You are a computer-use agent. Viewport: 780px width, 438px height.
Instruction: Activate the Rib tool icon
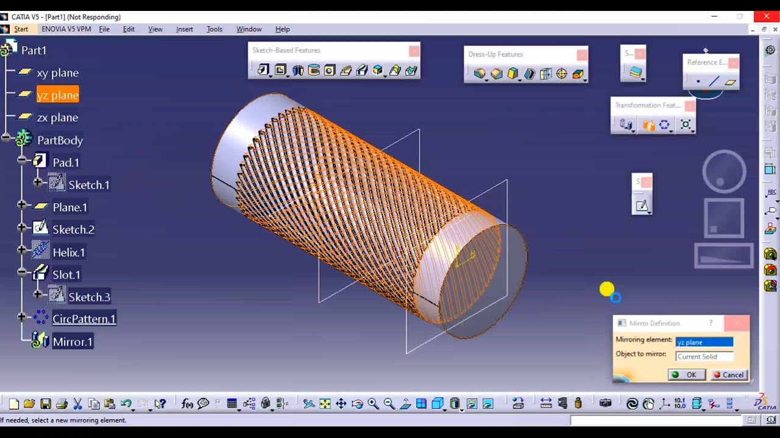click(346, 71)
